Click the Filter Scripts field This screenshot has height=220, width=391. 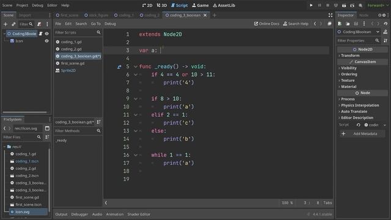click(x=78, y=32)
